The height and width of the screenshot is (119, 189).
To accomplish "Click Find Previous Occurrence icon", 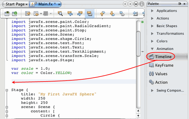I will click(70, 14).
